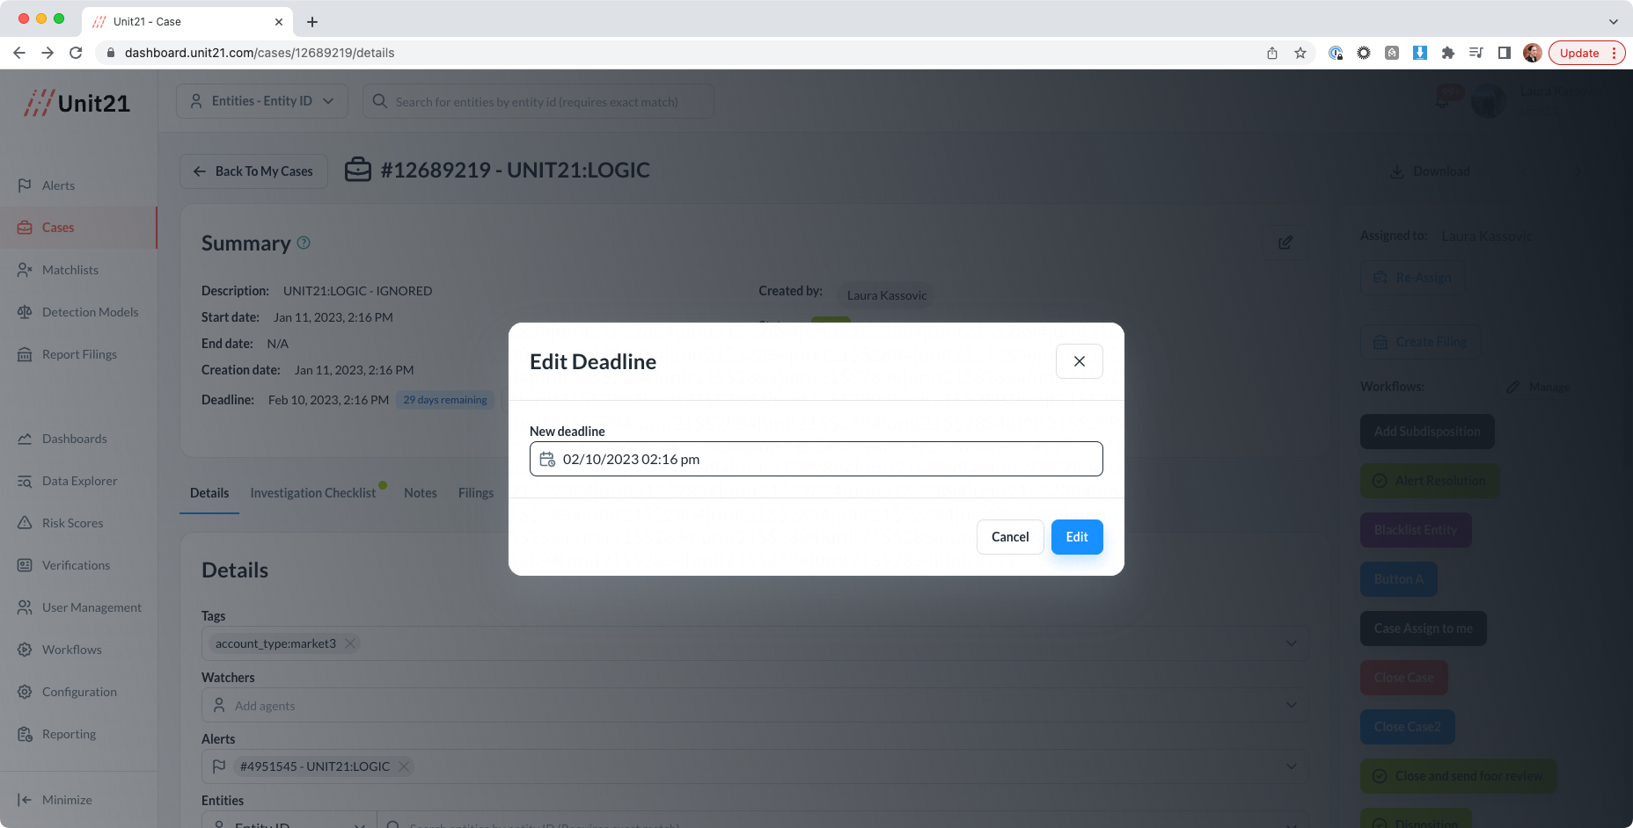Bookmark this page with star icon
The height and width of the screenshot is (828, 1633).
pyautogui.click(x=1300, y=53)
